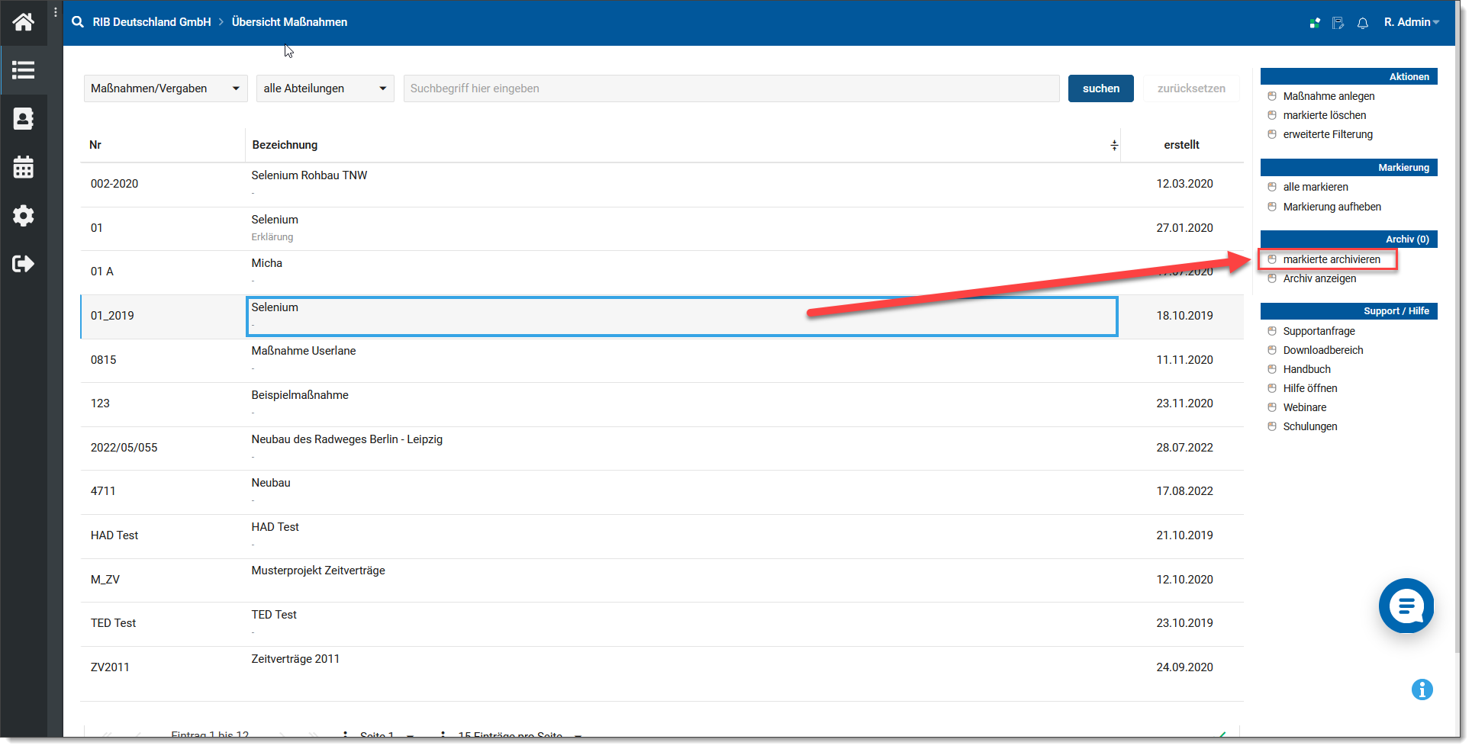Expand the R. Admin user menu
This screenshot has height=749, width=1472.
point(1412,22)
